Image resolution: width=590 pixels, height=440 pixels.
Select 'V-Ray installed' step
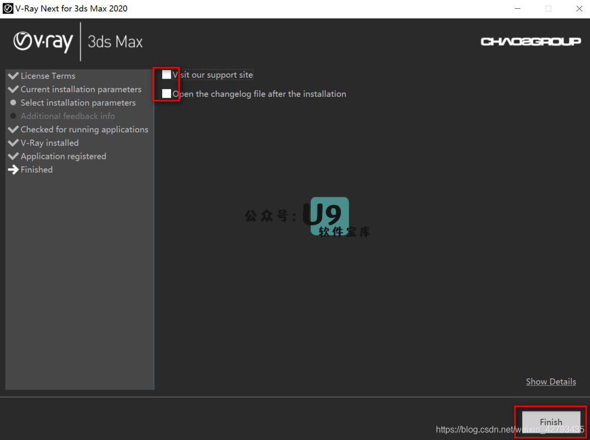tap(50, 143)
